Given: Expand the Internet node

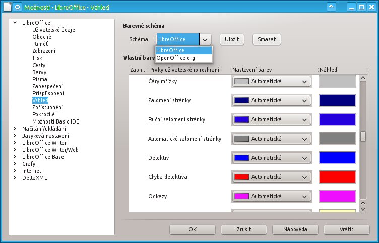Looking at the screenshot, I should (15, 171).
